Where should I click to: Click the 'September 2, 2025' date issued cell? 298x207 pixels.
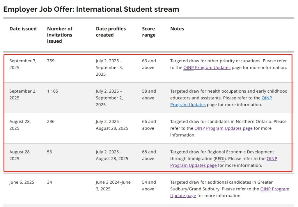pyautogui.click(x=23, y=94)
